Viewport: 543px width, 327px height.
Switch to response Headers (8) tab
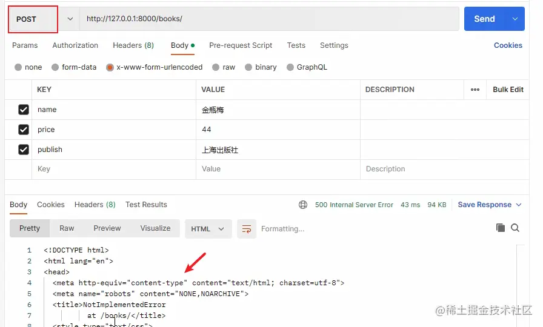pos(95,205)
